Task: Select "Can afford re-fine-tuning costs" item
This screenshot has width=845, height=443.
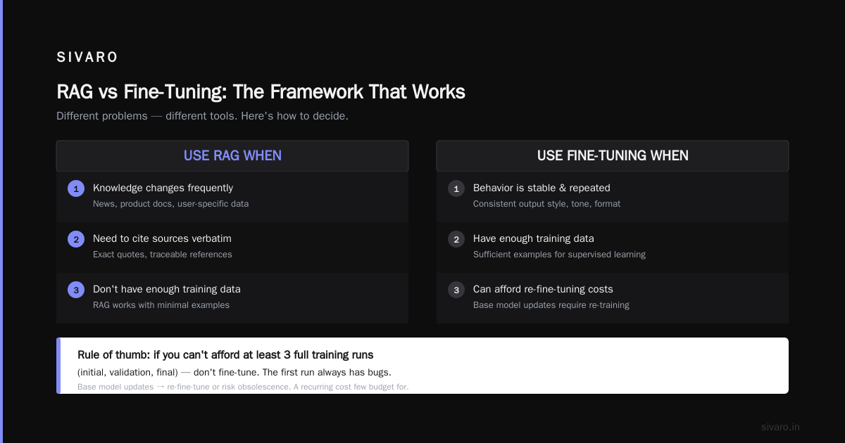Action: click(613, 298)
